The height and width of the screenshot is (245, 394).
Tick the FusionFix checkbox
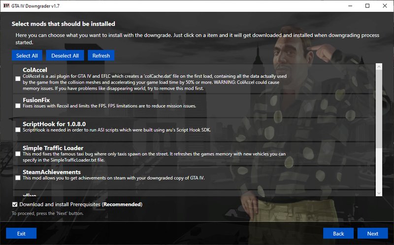coord(18,105)
